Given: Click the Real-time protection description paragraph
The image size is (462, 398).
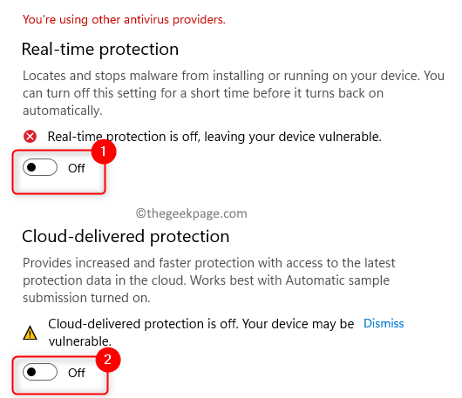Looking at the screenshot, I should (x=234, y=93).
